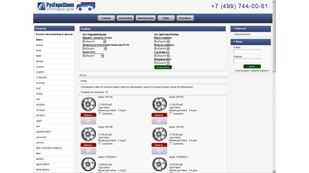This screenshot has width=309, height=173.
Task: Open the Ширина х диаметр обода dropdown
Action: click(x=94, y=41)
